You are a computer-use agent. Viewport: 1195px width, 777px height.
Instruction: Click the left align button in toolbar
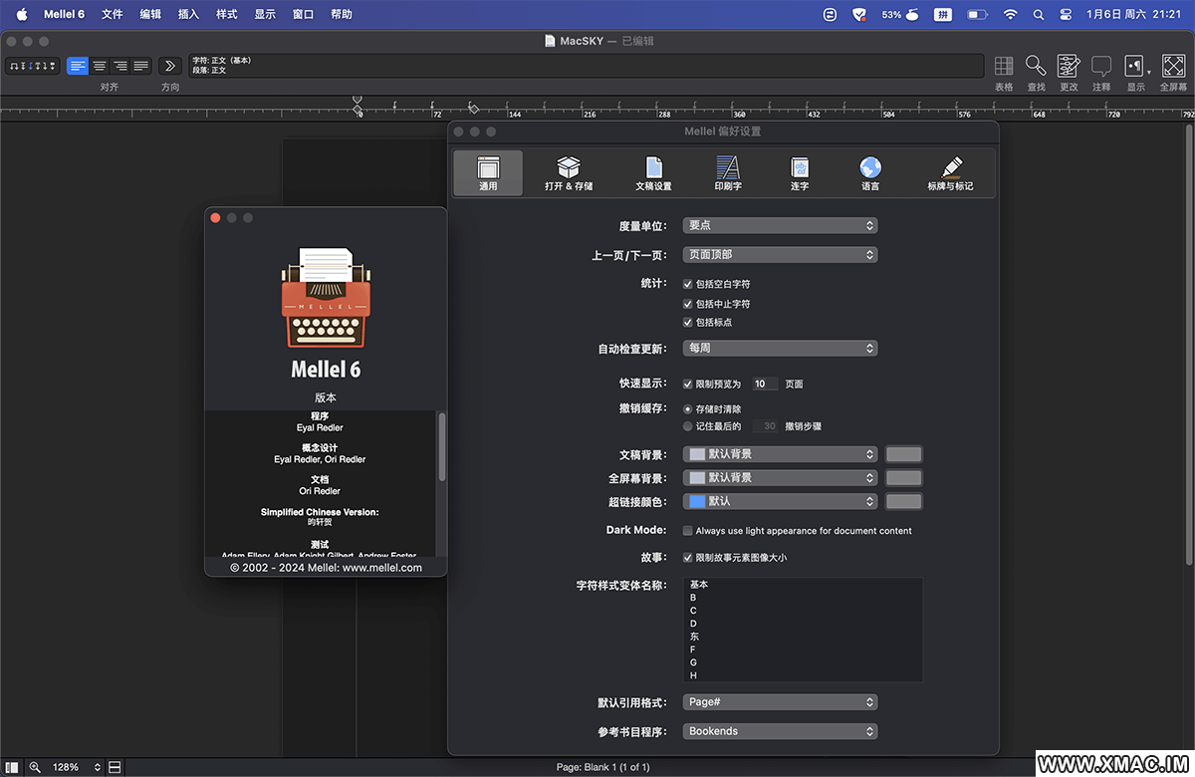[x=78, y=66]
